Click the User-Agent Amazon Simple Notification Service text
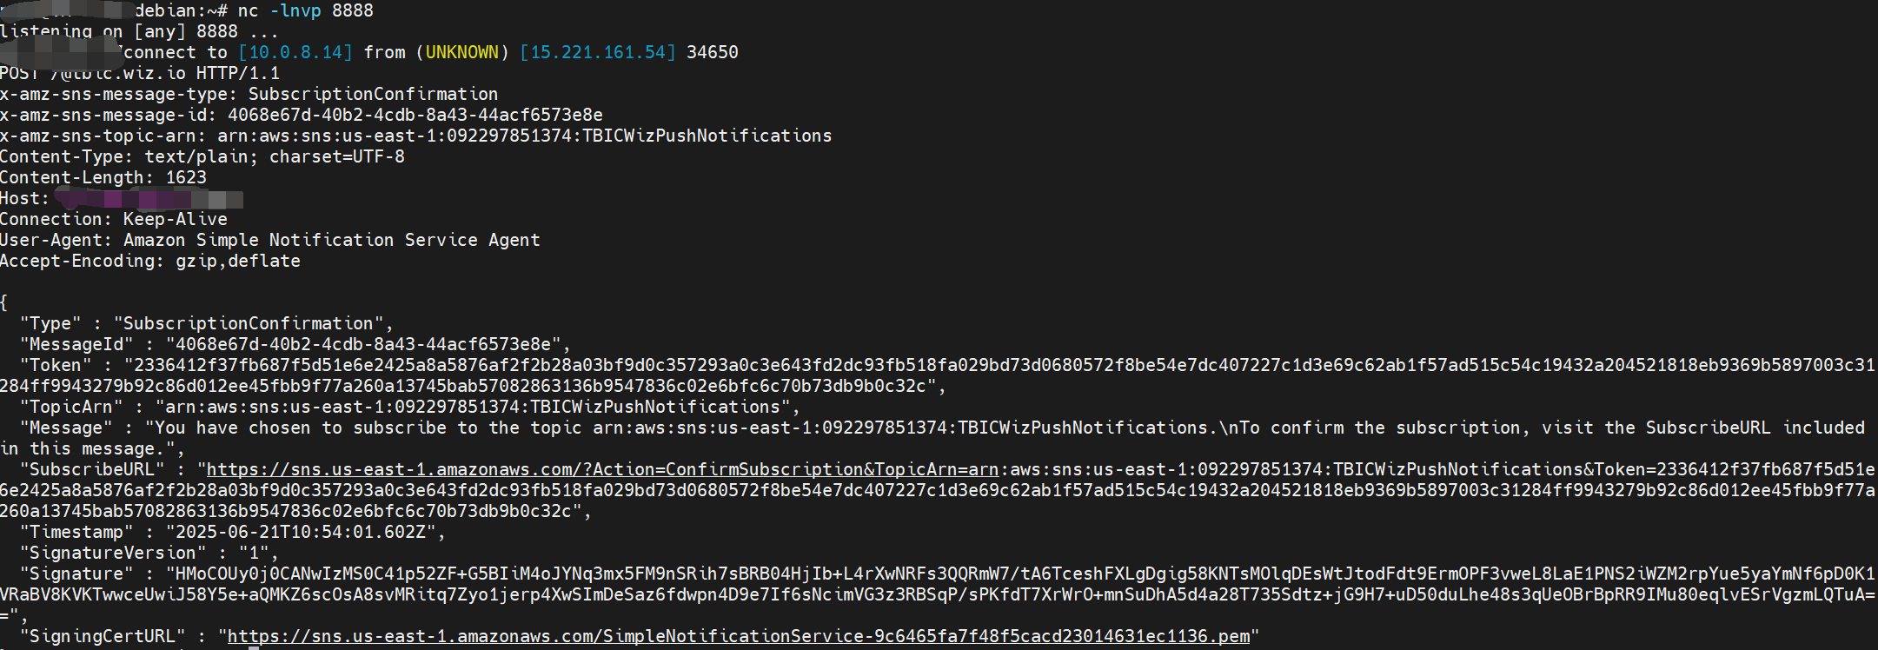Viewport: 1878px width, 650px height. [331, 241]
